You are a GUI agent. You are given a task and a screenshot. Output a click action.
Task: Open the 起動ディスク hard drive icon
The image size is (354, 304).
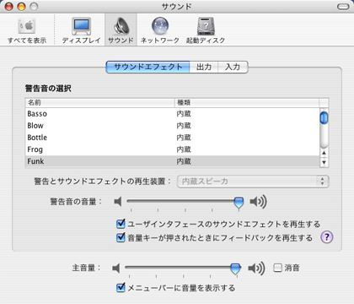pyautogui.click(x=206, y=26)
